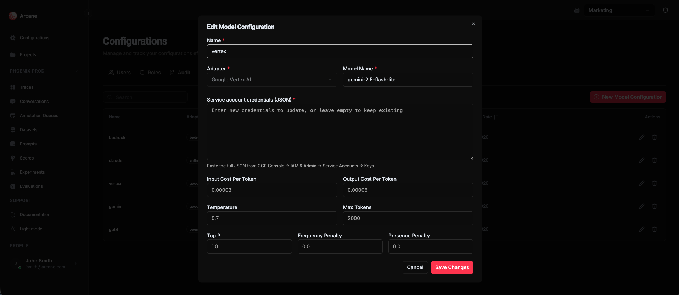Open Traces in the sidebar
The height and width of the screenshot is (295, 679).
(x=27, y=87)
